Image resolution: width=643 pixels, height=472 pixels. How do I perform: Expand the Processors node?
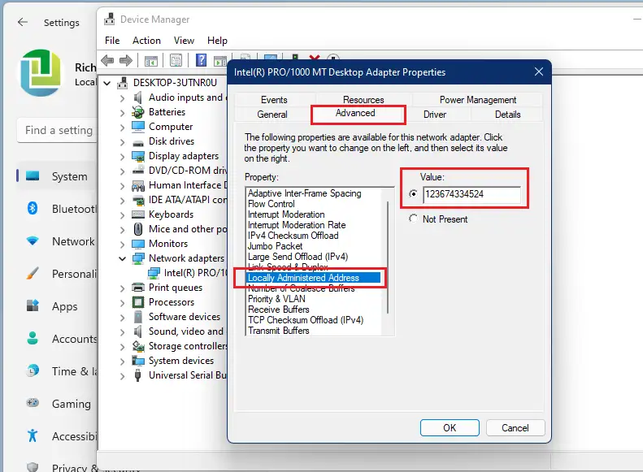click(122, 303)
